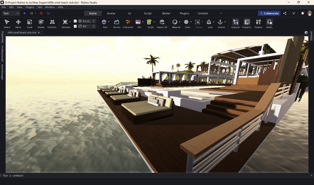
Task: Pick the Color swatch tool
Action: click(186, 22)
